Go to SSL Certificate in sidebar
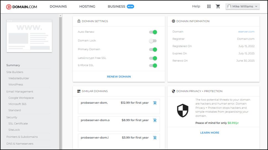The width and height of the screenshot is (268, 150). tap(18, 123)
